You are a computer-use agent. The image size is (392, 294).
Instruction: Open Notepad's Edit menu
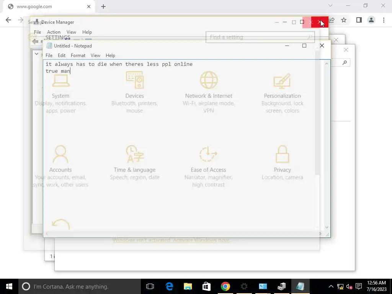(62, 56)
